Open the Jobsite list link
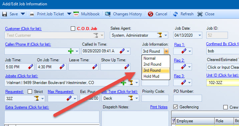Screen dimensions: 239x126 (x=22, y=76)
